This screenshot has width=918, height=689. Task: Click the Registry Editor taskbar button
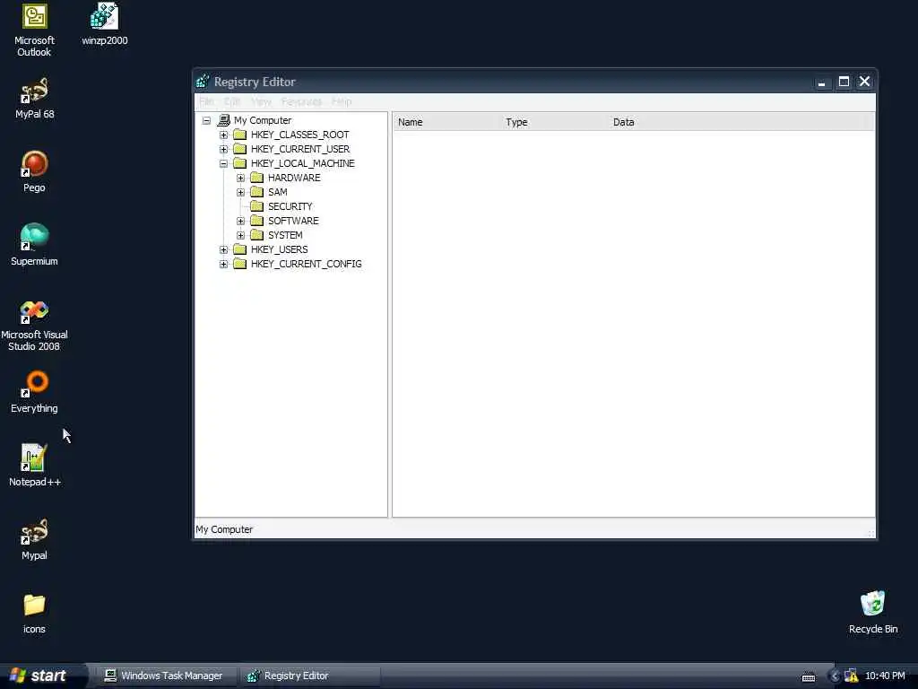(x=310, y=676)
